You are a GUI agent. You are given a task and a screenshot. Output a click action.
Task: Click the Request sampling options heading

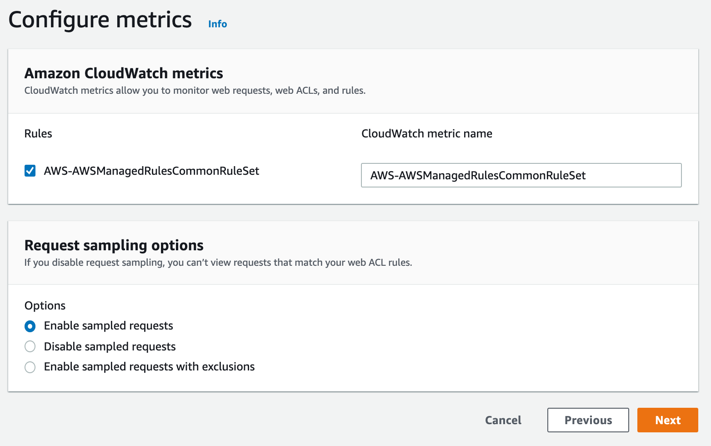click(x=114, y=245)
